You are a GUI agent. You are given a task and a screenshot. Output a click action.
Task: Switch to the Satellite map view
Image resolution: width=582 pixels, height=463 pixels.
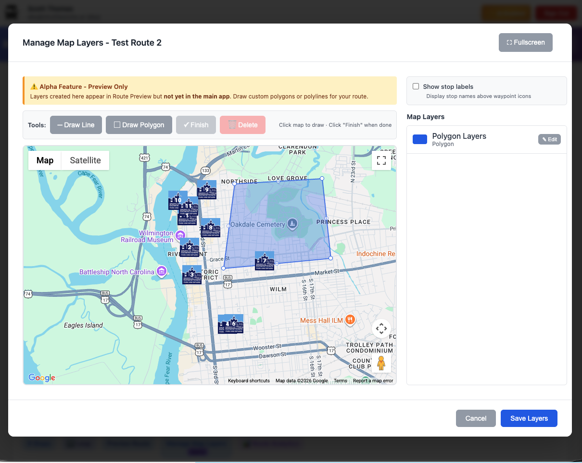coord(85,160)
